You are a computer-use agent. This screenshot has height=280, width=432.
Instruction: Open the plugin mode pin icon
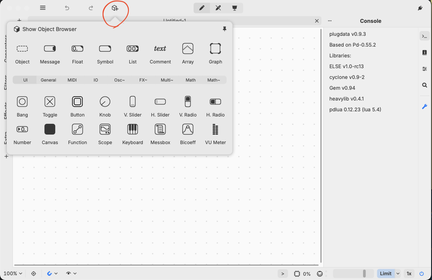coord(420,8)
